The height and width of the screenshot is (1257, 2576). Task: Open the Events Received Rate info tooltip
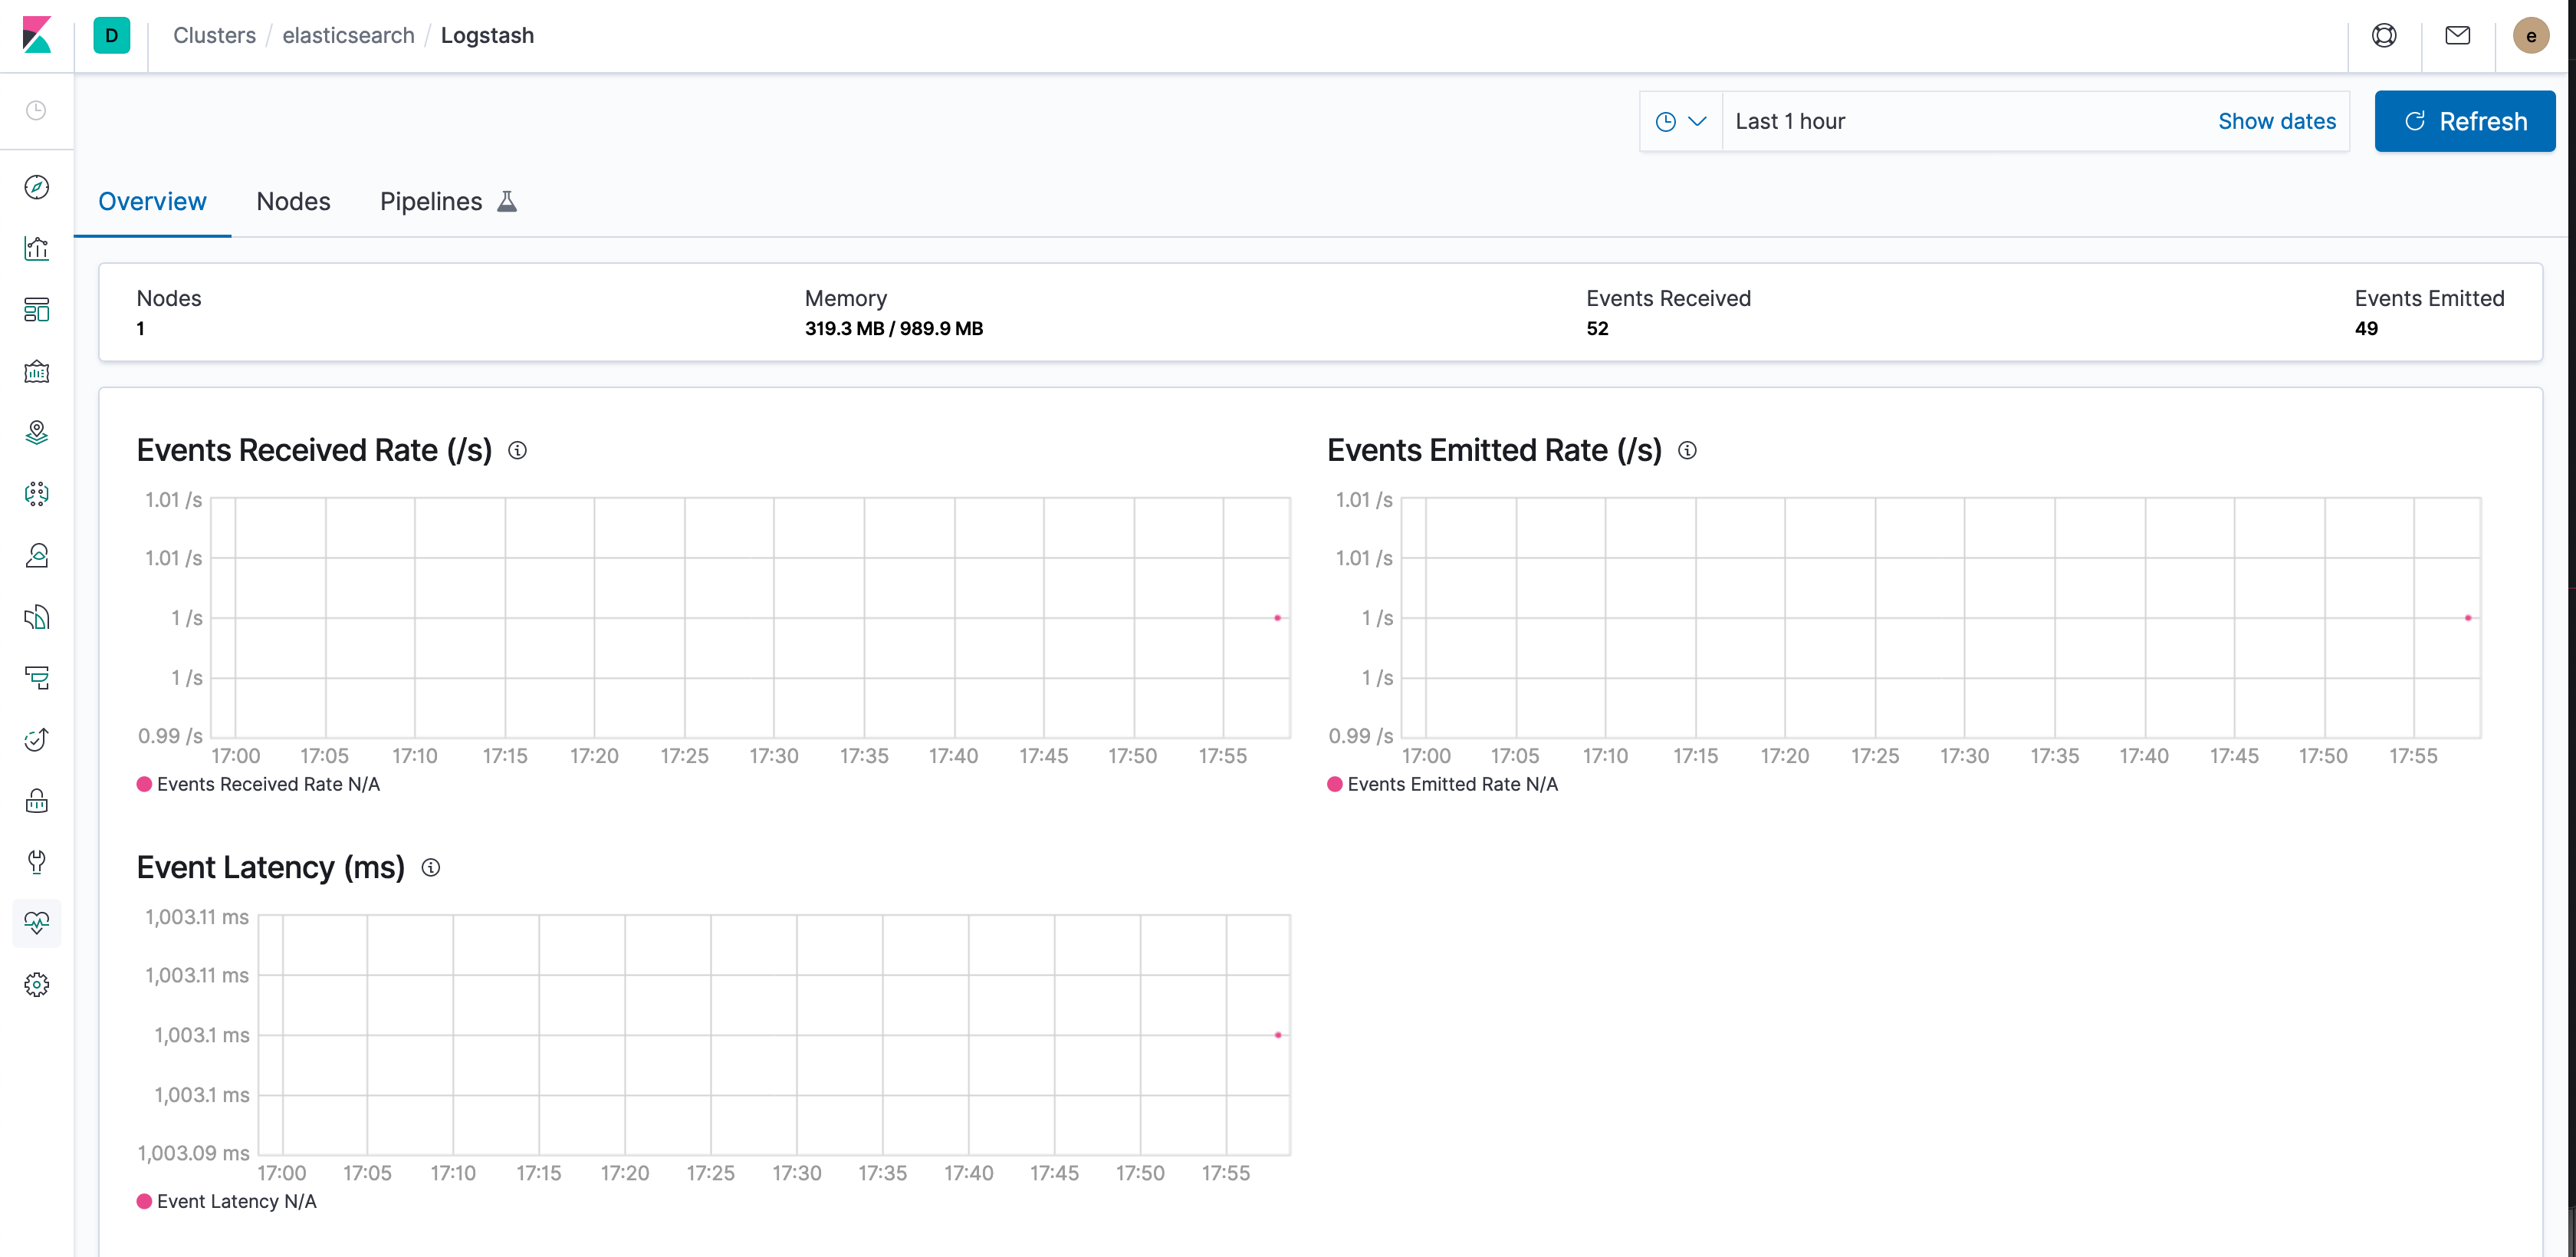coord(518,451)
